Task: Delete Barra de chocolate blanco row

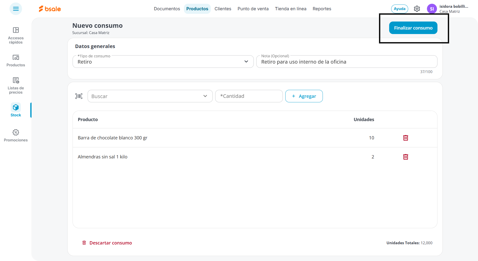Action: (406, 138)
